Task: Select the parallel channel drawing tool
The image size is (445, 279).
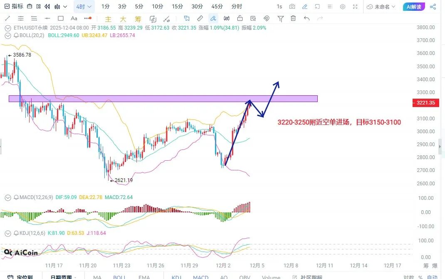Action: pos(21,18)
